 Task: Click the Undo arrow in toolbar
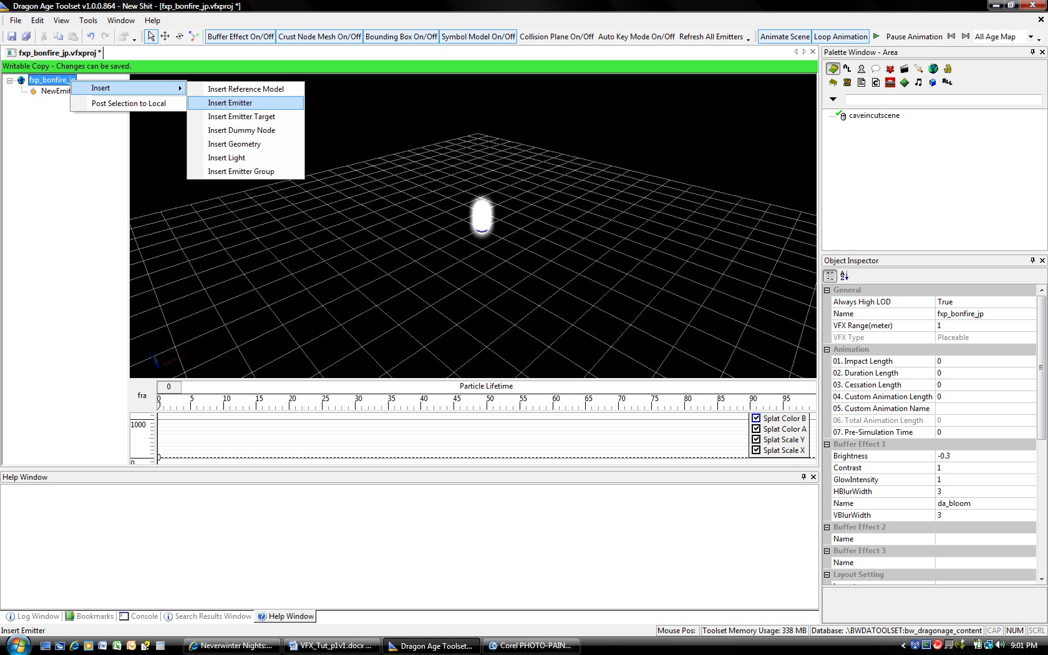90,37
